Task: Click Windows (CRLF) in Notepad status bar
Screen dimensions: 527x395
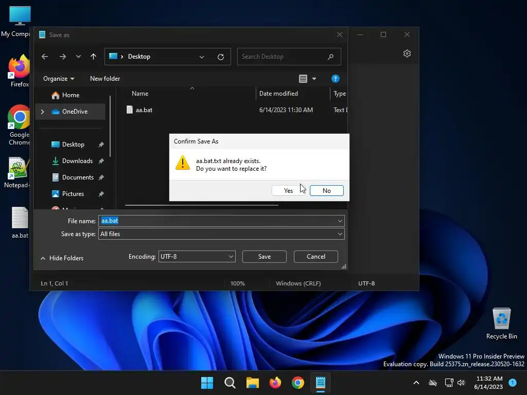Action: point(298,283)
